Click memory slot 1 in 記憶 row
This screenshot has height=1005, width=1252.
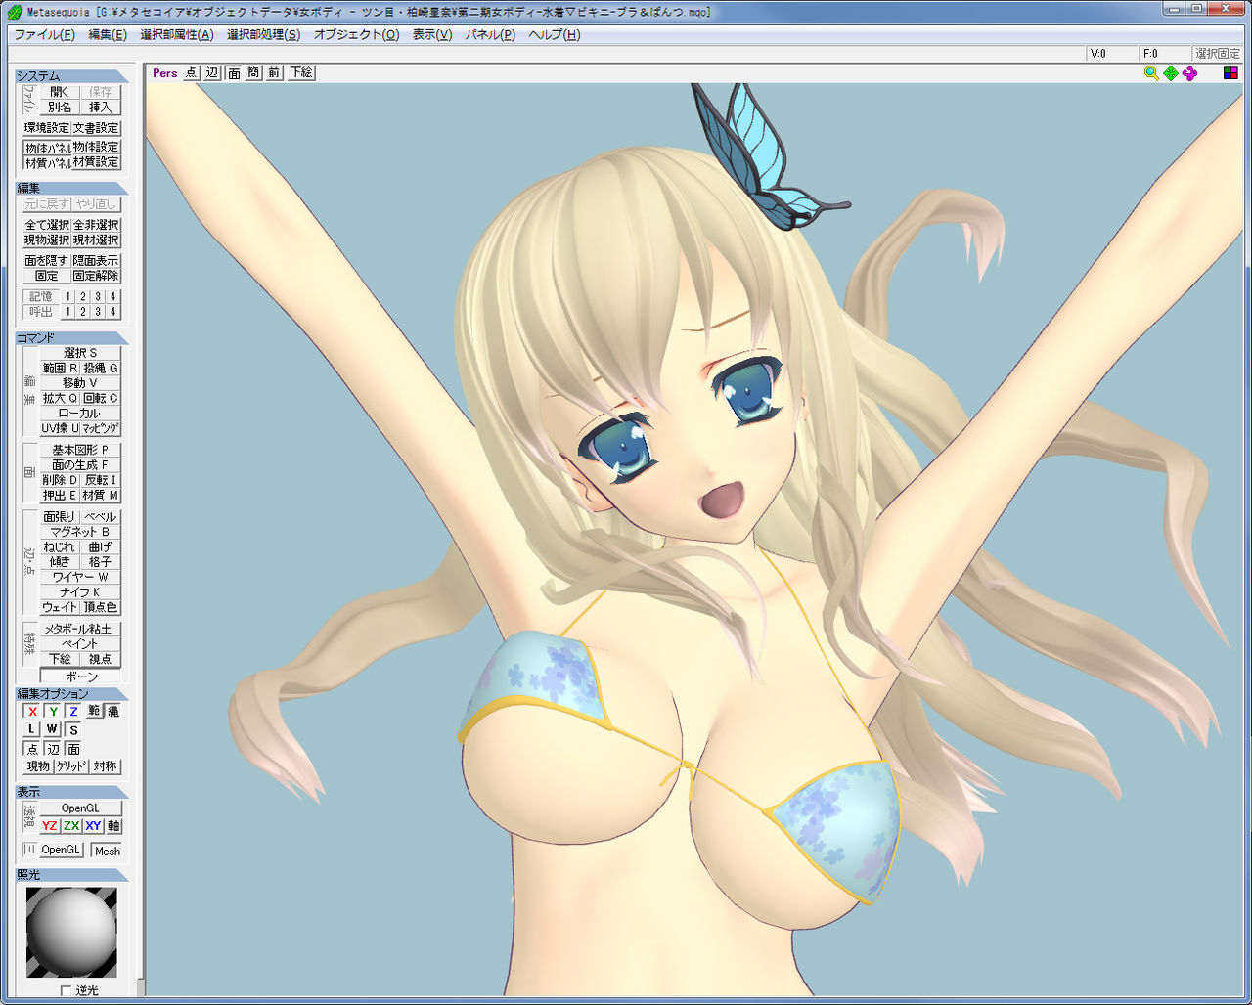point(68,296)
